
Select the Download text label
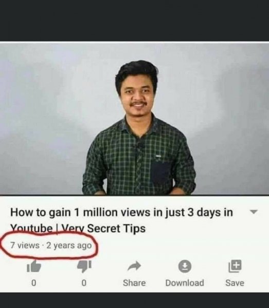[185, 283]
